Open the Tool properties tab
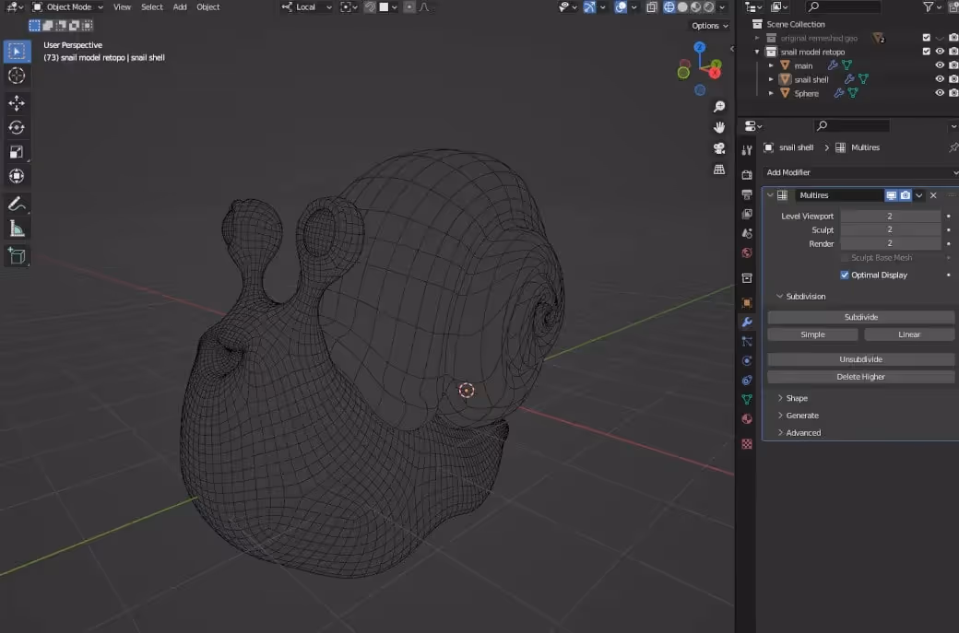Viewport: 959px width, 633px height. point(747,149)
